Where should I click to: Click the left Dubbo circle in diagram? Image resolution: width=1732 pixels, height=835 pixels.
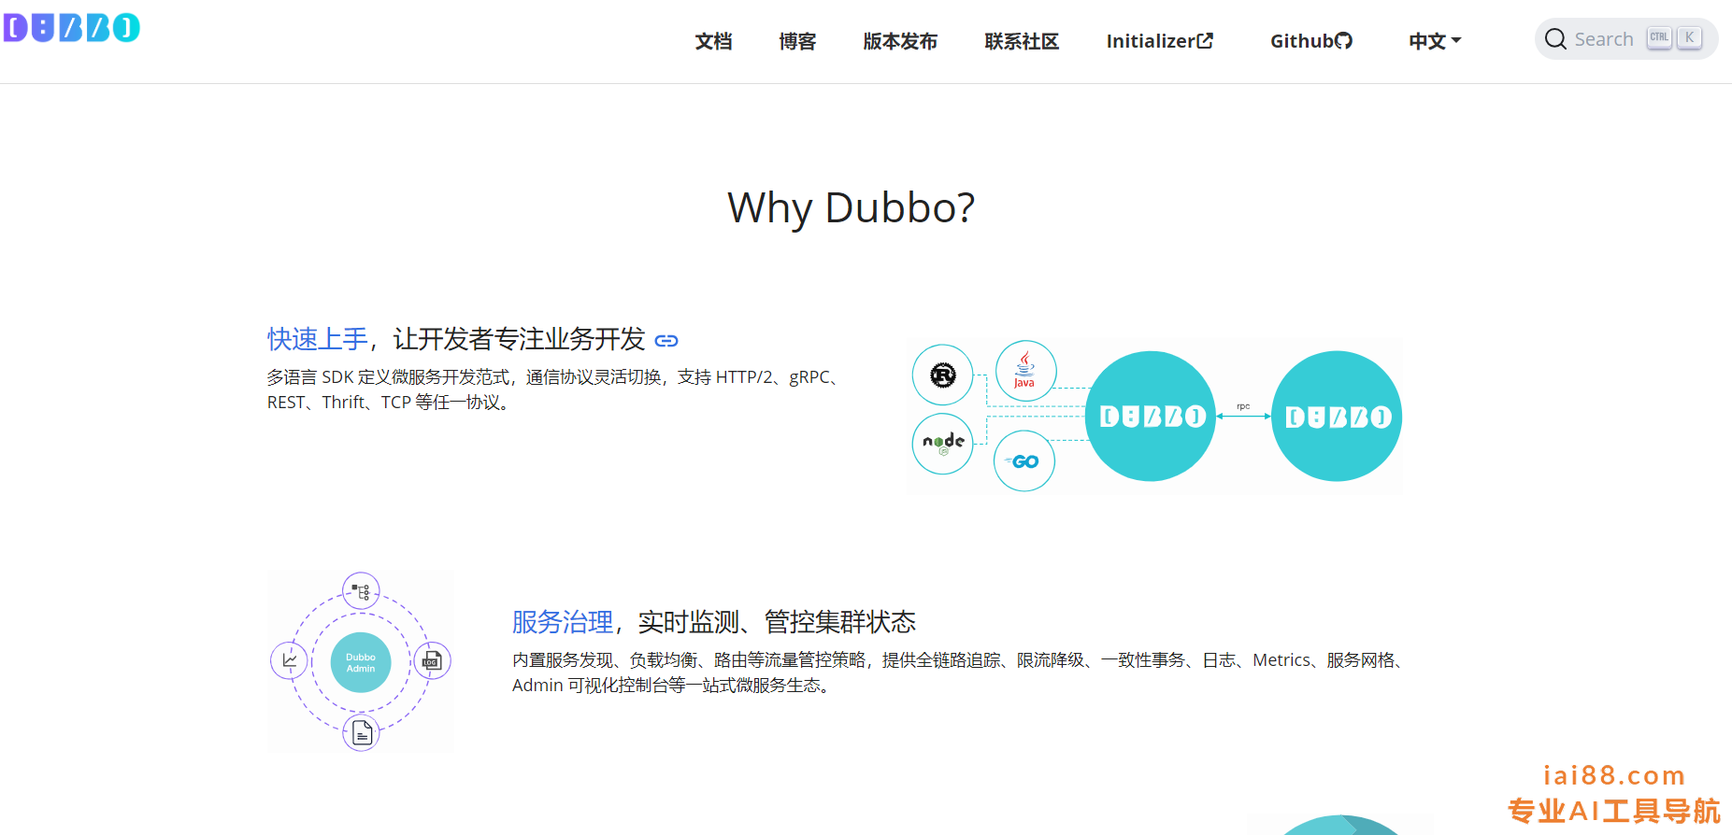(x=1151, y=417)
